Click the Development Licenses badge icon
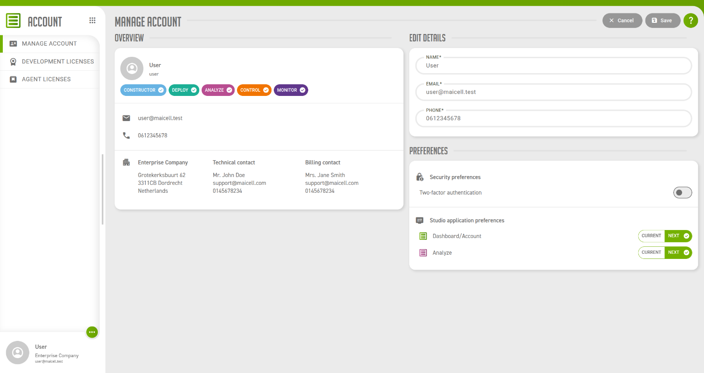 point(14,61)
